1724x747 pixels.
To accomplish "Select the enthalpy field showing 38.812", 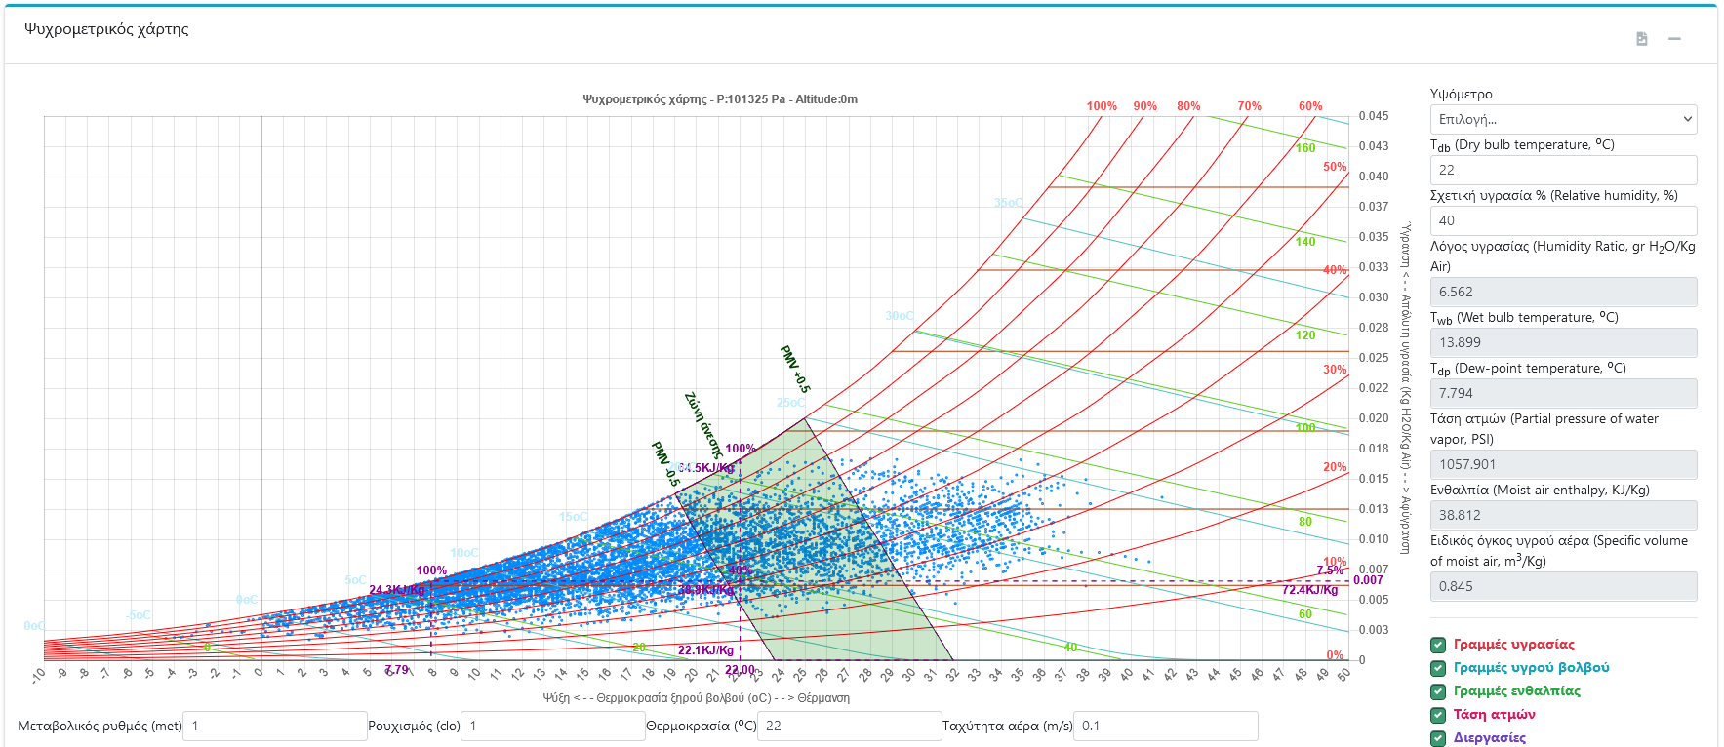I will [1563, 515].
